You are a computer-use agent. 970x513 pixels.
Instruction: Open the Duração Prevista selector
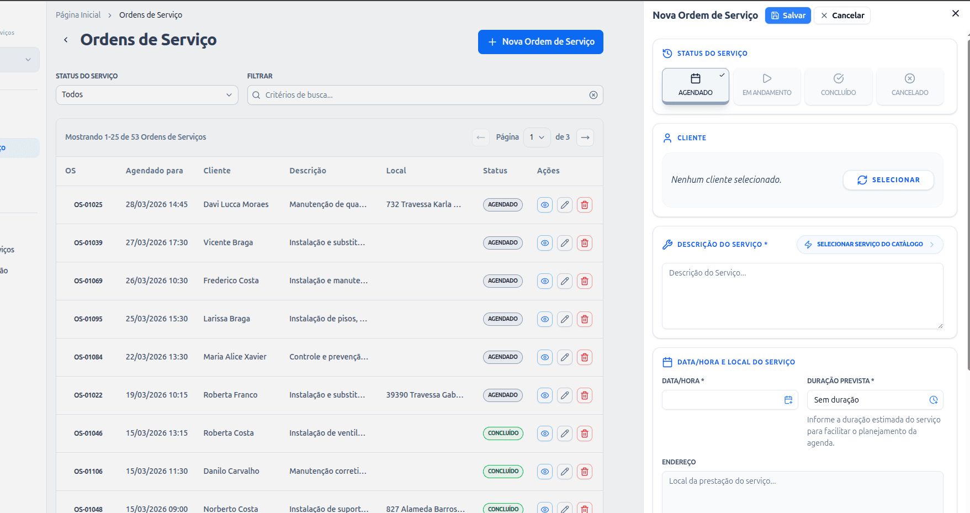[x=874, y=400]
